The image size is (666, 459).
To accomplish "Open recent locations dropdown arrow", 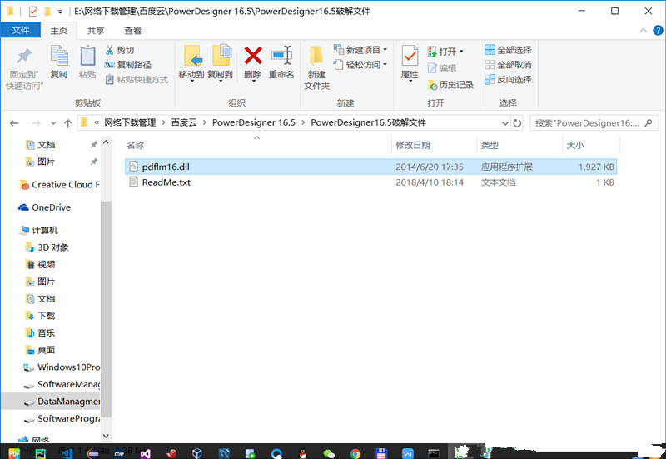I will click(53, 123).
